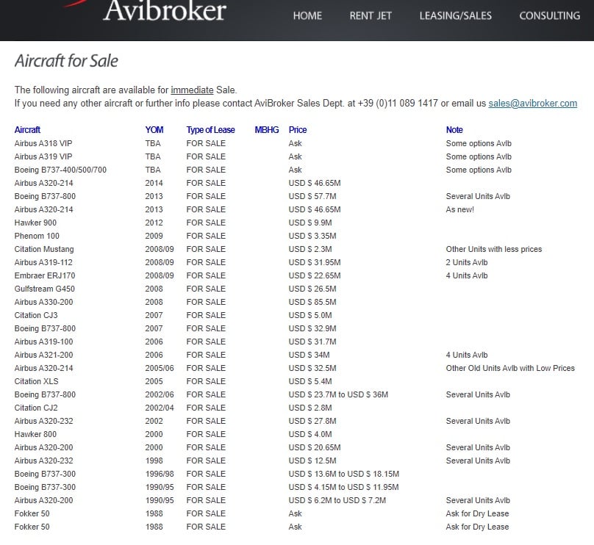The image size is (594, 545).
Task: Click the "Citation Mustang" aircraft name
Action: (x=44, y=250)
